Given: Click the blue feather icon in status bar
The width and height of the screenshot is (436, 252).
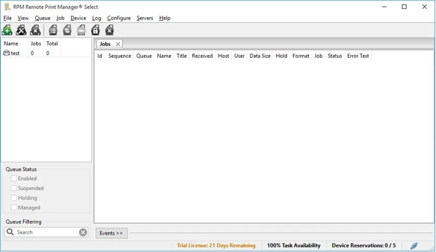Looking at the screenshot, I should click(x=414, y=246).
